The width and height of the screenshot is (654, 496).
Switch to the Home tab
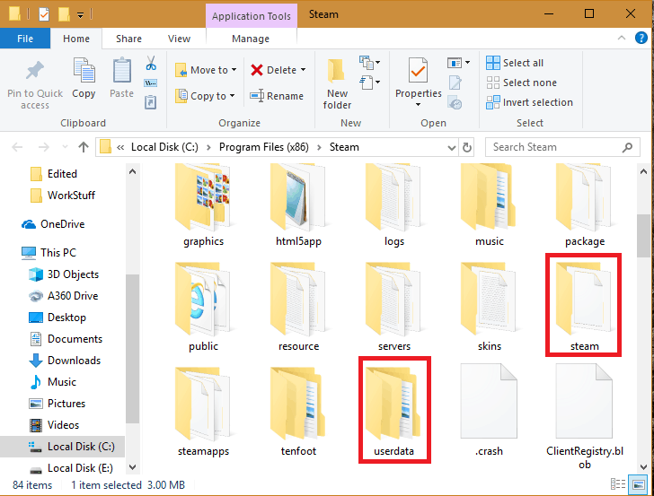(x=75, y=39)
